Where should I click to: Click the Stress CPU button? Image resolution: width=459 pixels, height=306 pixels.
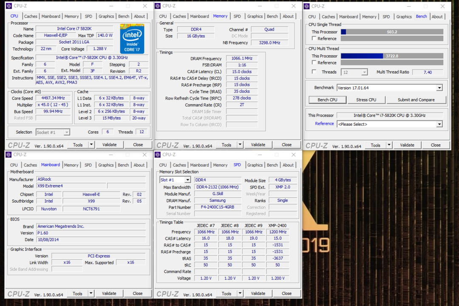[x=366, y=100]
